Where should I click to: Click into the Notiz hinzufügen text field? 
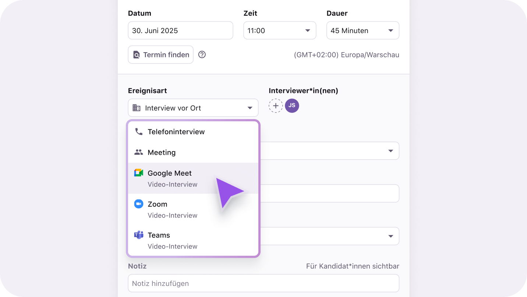click(x=263, y=283)
